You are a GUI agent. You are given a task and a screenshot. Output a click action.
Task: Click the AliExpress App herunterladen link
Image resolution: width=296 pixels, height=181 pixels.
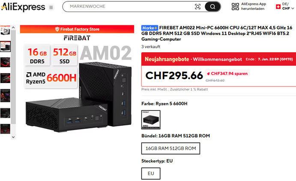[x=253, y=6]
